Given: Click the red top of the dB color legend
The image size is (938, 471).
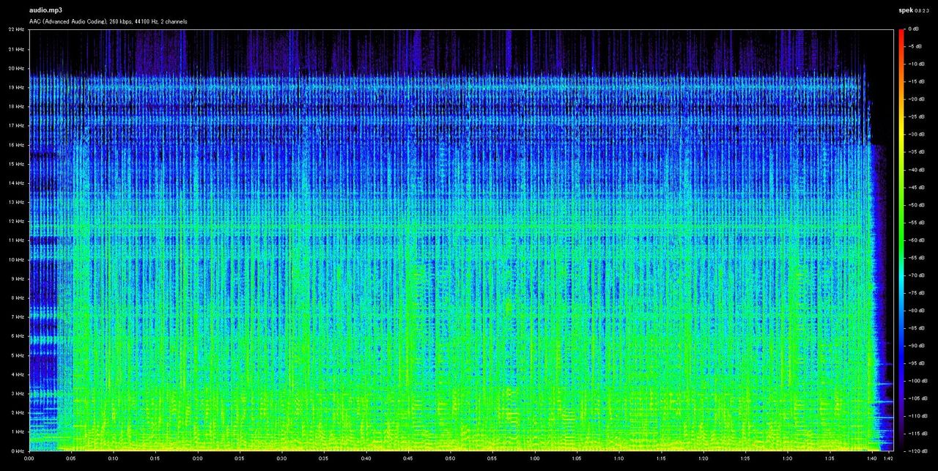Looking at the screenshot, I should (902, 33).
